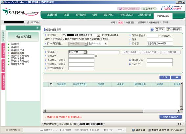The image size is (186, 134).
Task: Select 이체결과조회 in sidebar
Action: (x=17, y=64)
